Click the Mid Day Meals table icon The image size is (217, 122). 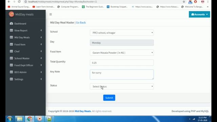click(x=11, y=37)
